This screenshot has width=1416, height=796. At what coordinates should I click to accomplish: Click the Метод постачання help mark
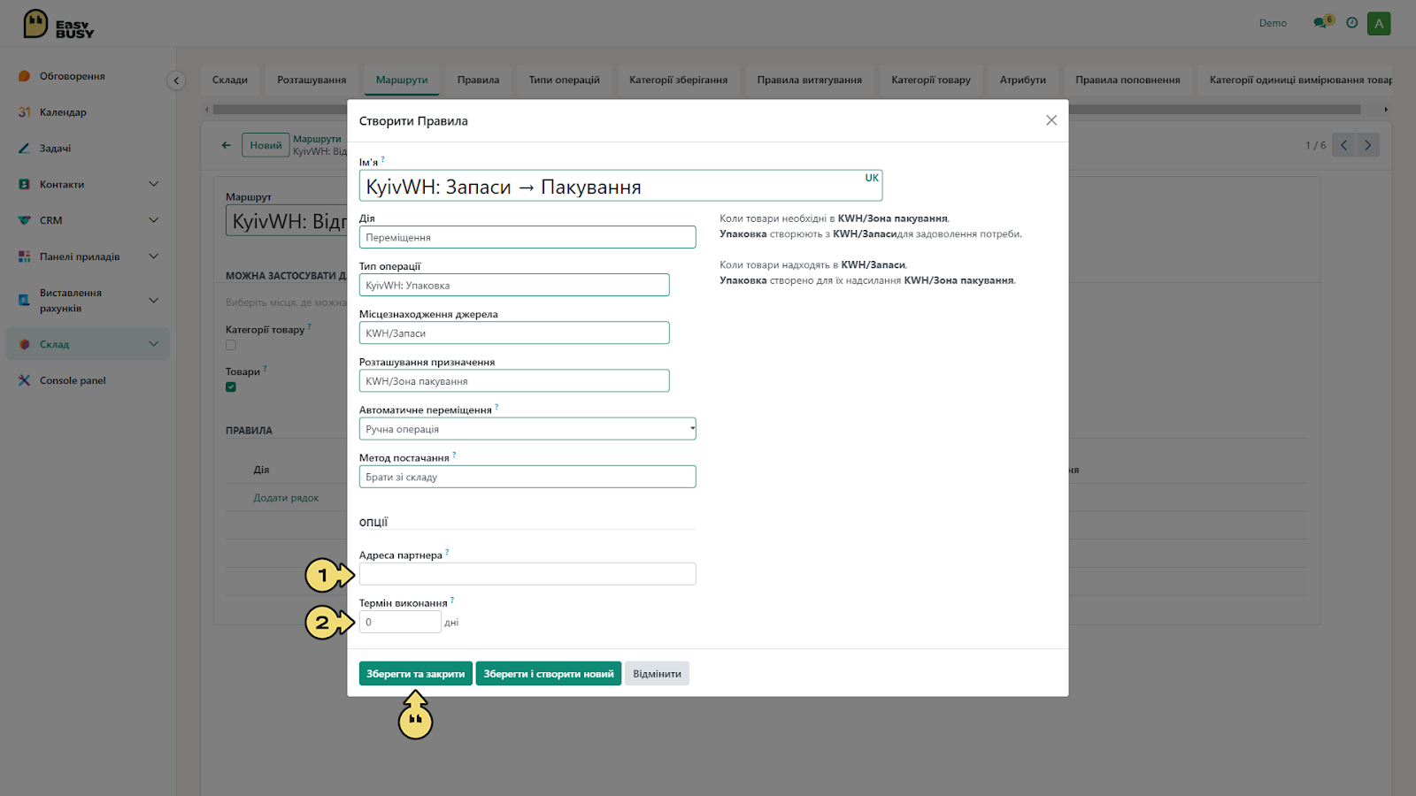click(x=454, y=455)
